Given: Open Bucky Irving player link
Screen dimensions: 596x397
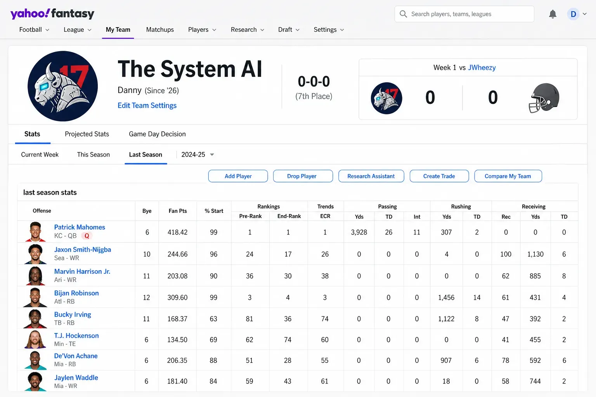Looking at the screenshot, I should (73, 314).
